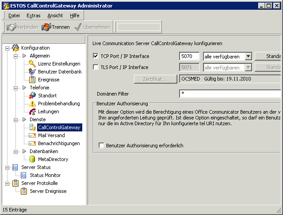Screen dimensions: 283x215
Task: Click the Trennen disconnect toolbar icon
Action: (46, 27)
